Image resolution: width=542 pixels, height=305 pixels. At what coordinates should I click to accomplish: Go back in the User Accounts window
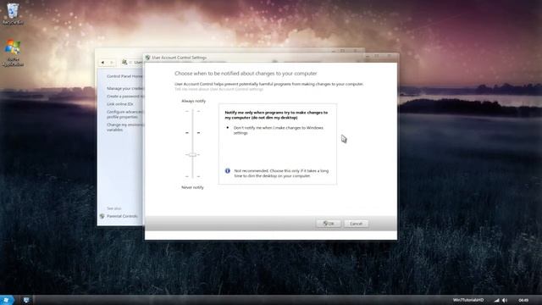tap(102, 62)
